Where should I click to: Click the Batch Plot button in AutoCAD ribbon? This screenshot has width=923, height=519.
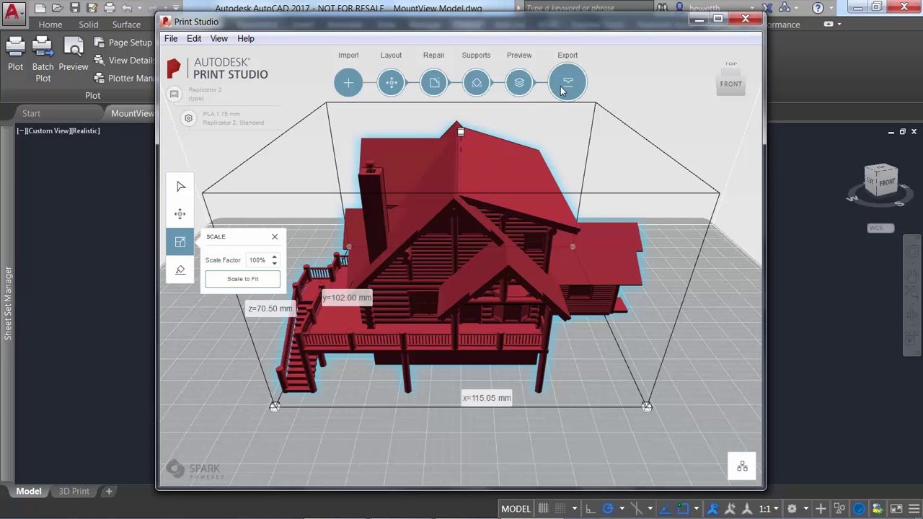tap(43, 59)
